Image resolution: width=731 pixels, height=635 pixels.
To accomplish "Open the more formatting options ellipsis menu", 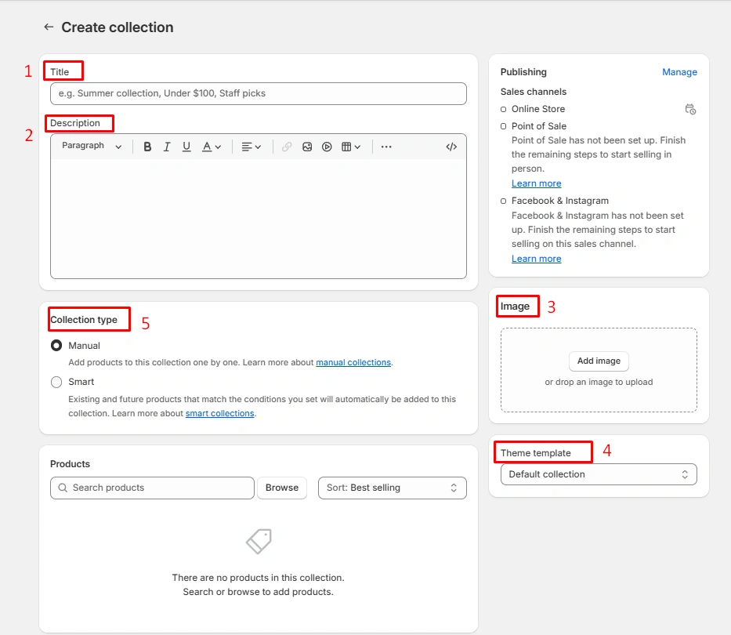I will [x=385, y=146].
